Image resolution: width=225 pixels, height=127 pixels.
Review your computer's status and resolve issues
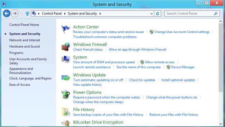pyautogui.click(x=108, y=32)
